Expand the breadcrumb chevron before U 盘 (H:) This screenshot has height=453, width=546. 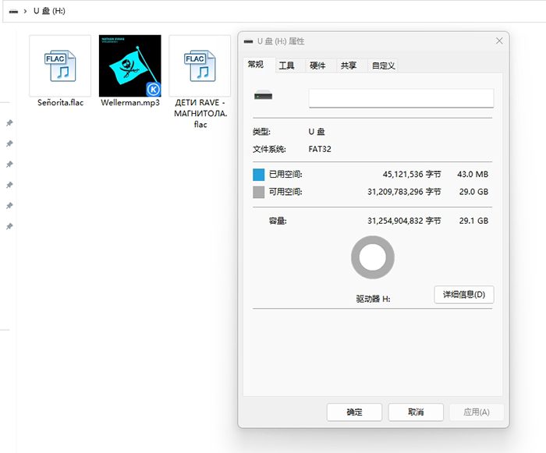click(x=25, y=12)
